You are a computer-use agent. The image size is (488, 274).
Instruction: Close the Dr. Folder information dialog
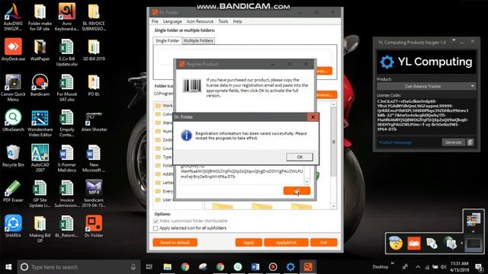[x=313, y=117]
